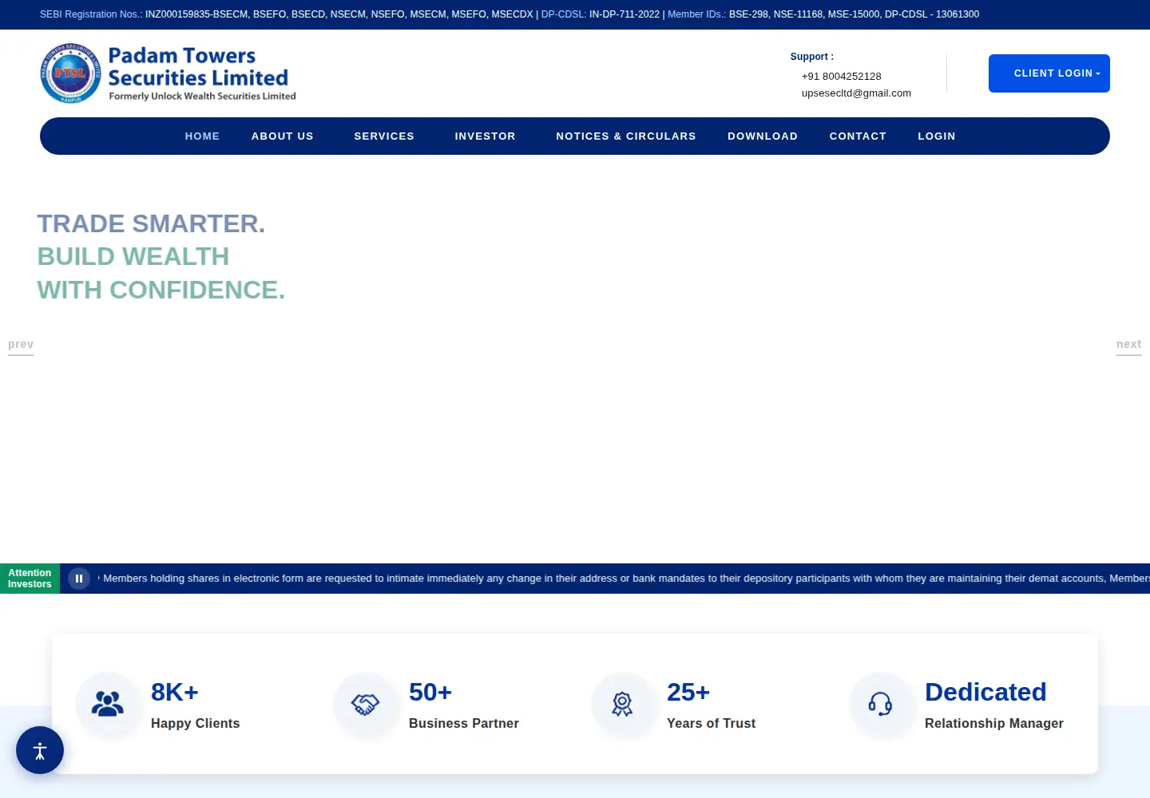Click the DP-CDSL label in top bar

564,14
